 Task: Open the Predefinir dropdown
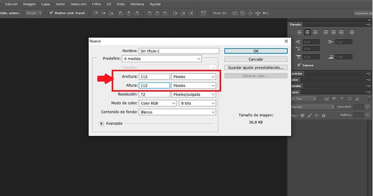162,59
